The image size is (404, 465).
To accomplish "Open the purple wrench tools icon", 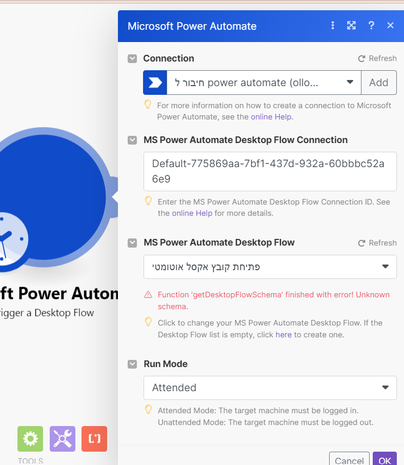I will point(63,439).
